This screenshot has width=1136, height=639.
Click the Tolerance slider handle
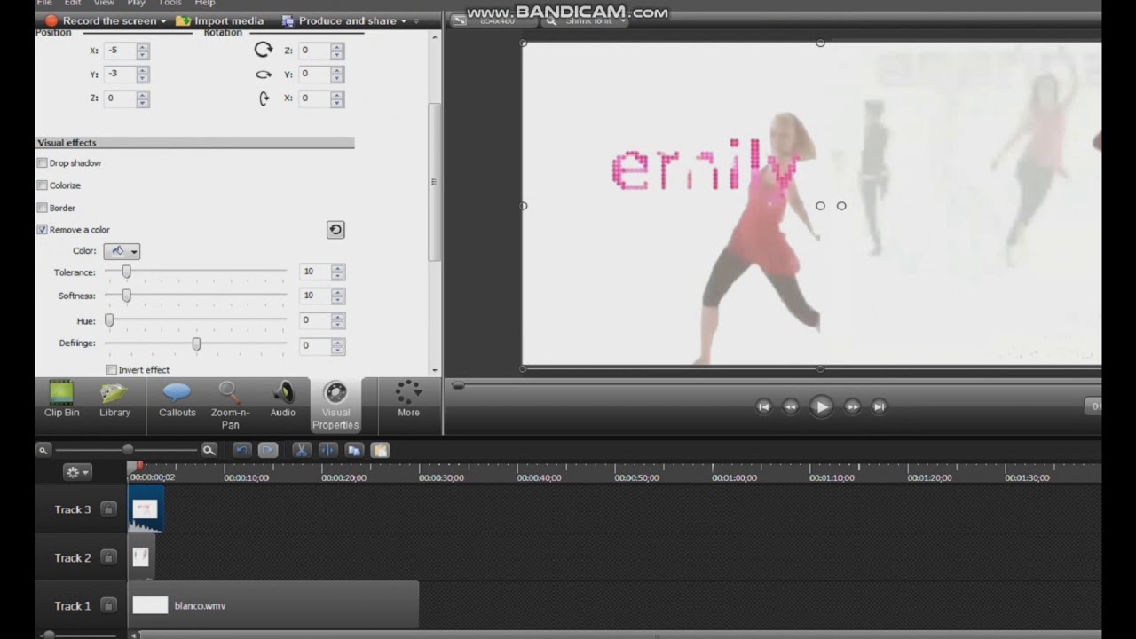(x=126, y=272)
